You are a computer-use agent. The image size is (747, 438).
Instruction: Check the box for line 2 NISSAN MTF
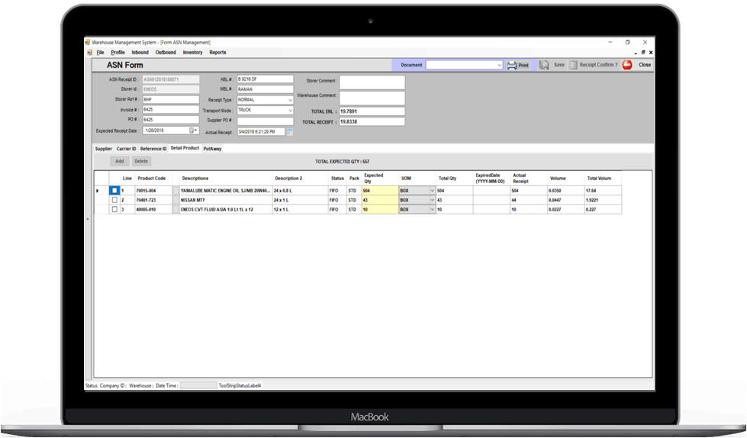tap(114, 200)
